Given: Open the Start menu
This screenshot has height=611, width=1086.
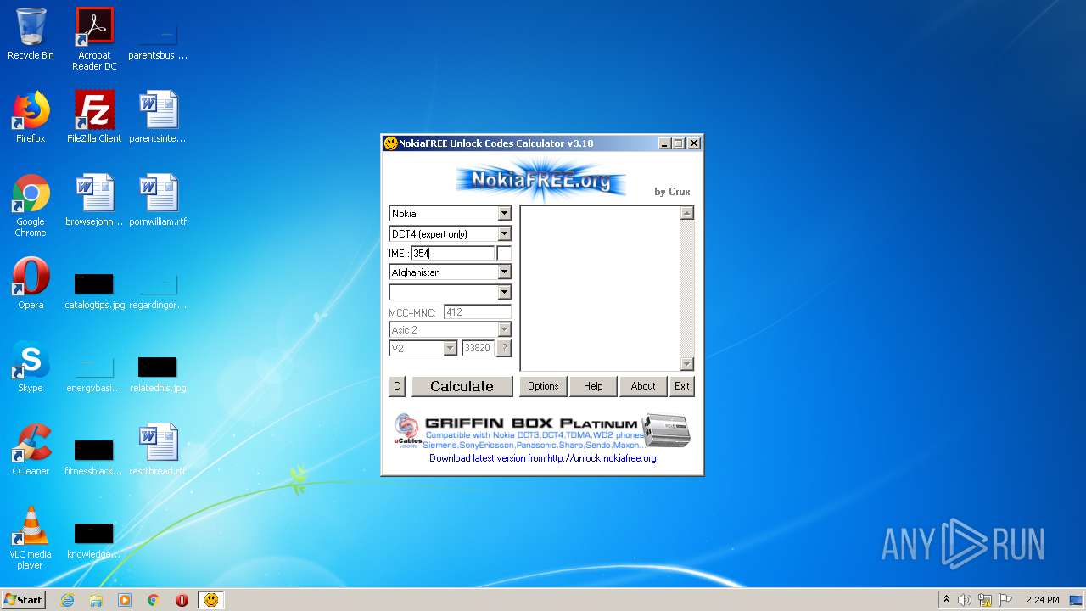Looking at the screenshot, I should (24, 600).
